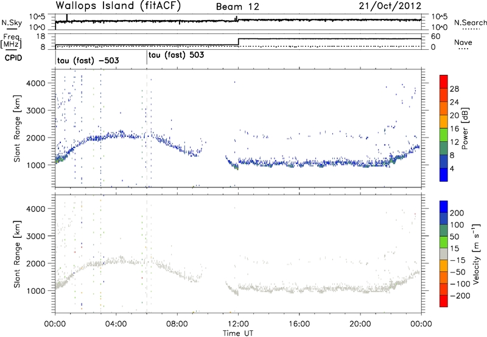Click the "Slant Range [km]" label of velocity panel
Image resolution: width=487 pixels, height=337 pixels.
pyautogui.click(x=18, y=254)
